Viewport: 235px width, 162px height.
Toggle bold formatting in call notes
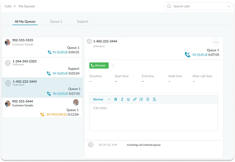pyautogui.click(x=116, y=99)
